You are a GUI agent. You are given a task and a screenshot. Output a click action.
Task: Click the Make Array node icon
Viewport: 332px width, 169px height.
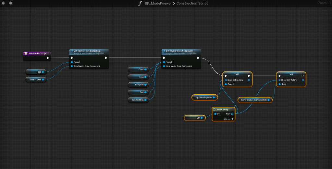(215, 110)
